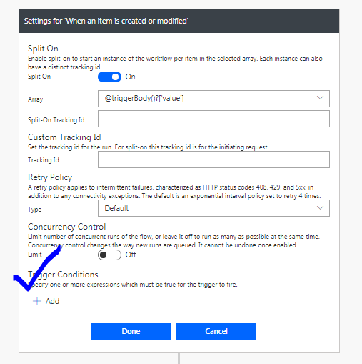This screenshot has height=364, width=362.
Task: Click the Retry Policy Type chevron arrow
Action: 320,207
